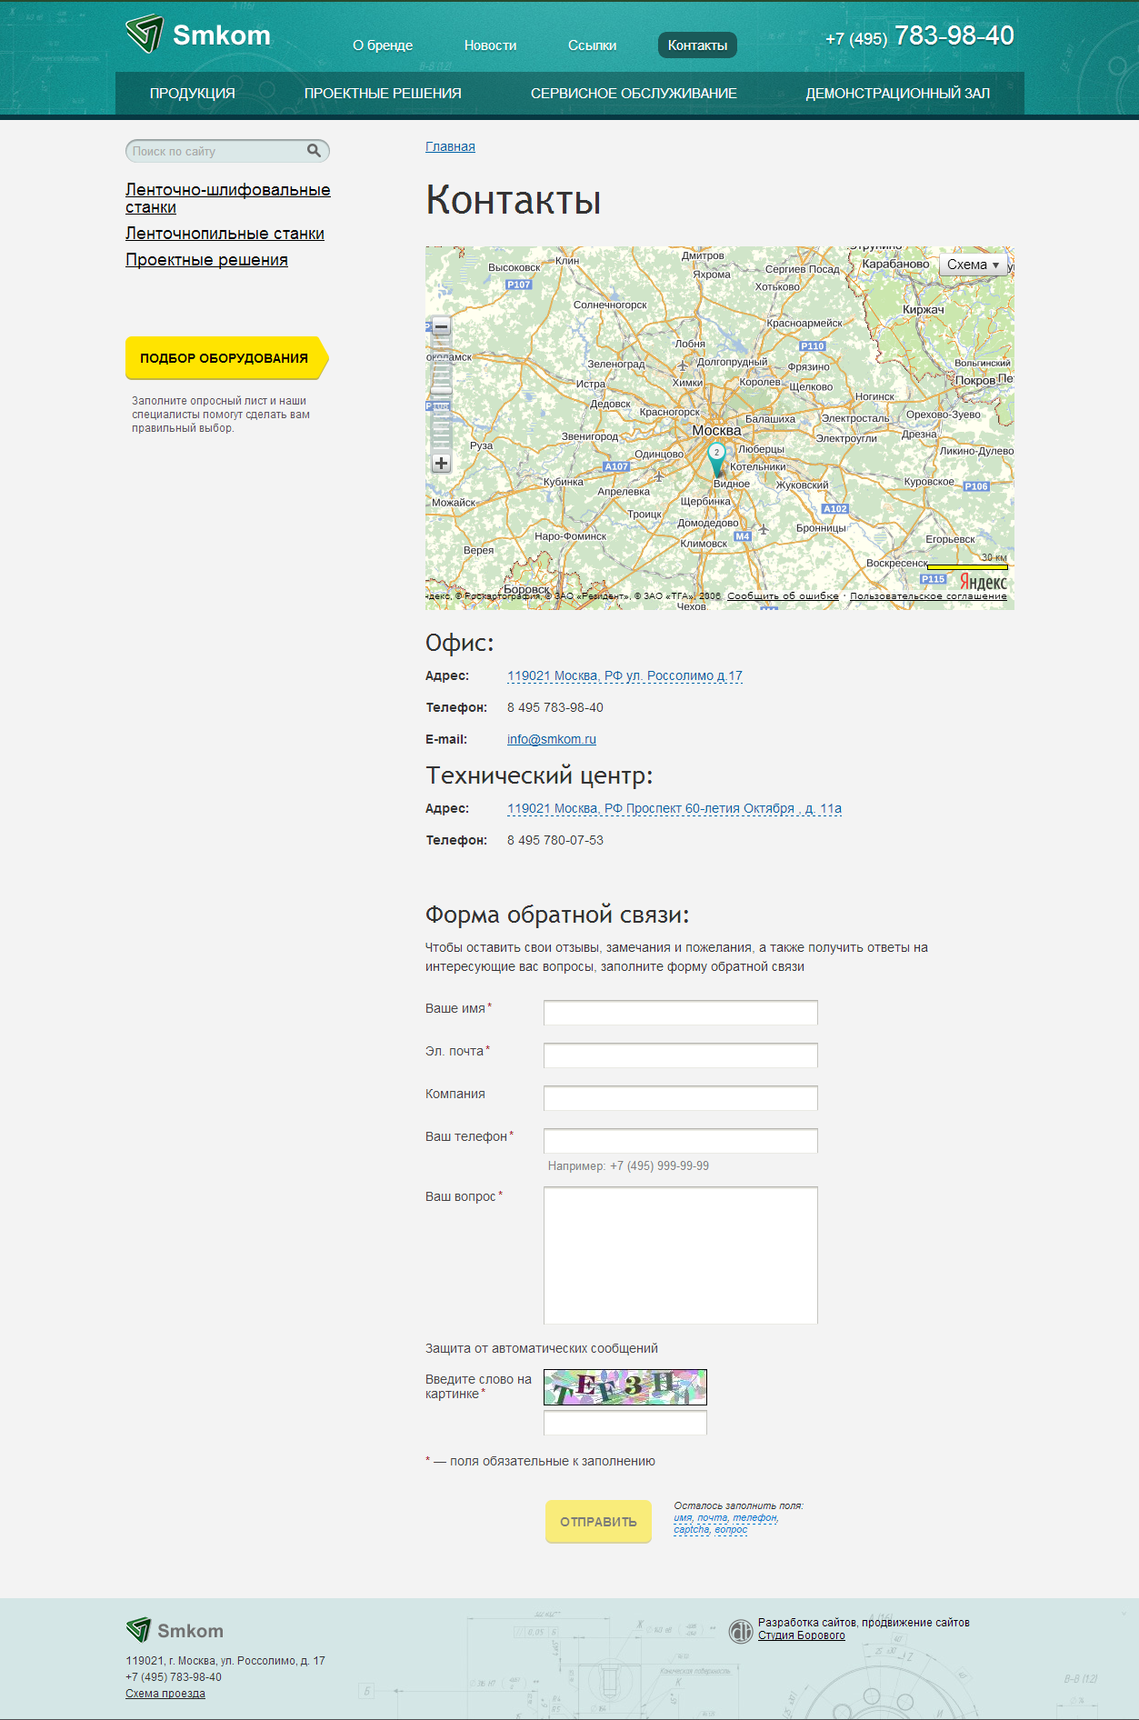Click the Сообщить об ошибке map link
This screenshot has height=1720, width=1139.
[x=783, y=596]
